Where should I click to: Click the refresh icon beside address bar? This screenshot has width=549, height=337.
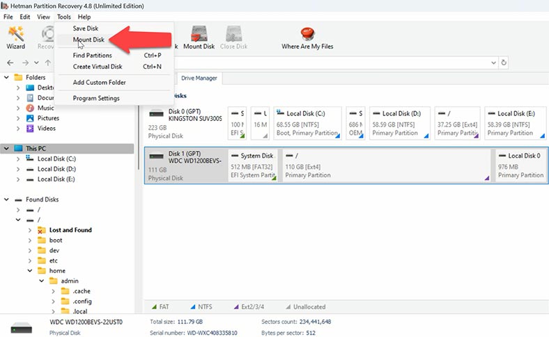[504, 63]
